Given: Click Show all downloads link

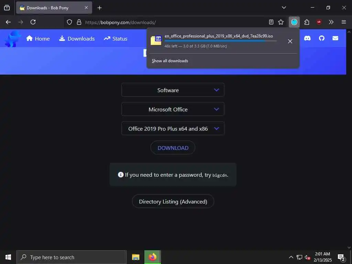Looking at the screenshot, I should (170, 61).
